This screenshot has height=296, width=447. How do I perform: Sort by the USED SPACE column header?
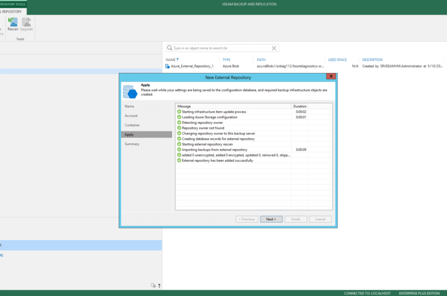click(337, 60)
